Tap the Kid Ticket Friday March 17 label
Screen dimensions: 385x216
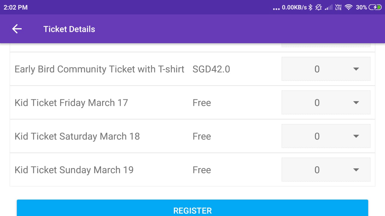pos(71,103)
